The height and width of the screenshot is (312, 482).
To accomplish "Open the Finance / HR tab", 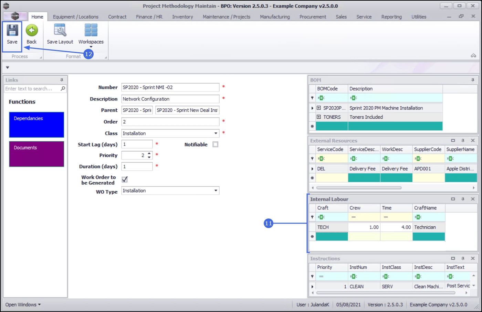I will (x=149, y=17).
